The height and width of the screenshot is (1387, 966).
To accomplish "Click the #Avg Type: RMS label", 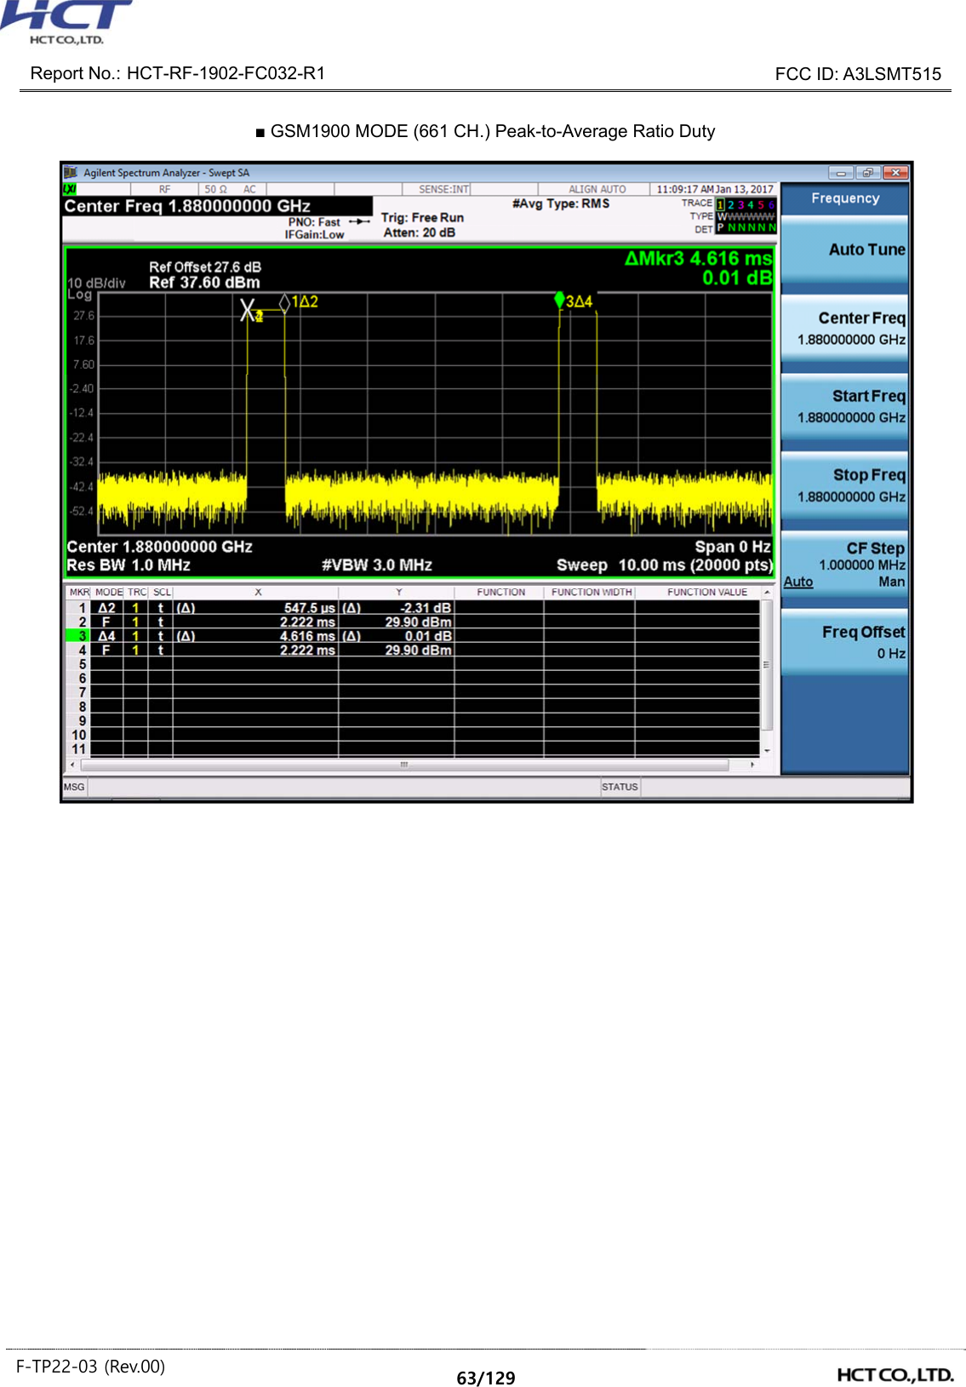I will click(561, 203).
